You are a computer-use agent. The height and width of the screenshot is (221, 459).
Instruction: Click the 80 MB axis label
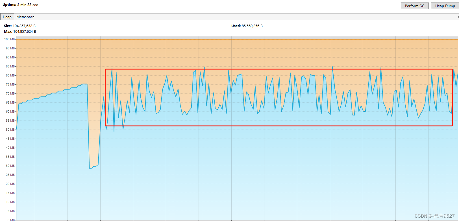[x=10, y=75]
